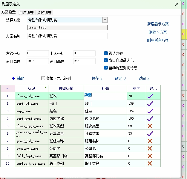Image resolution: width=187 pixels, height=179 pixels.
Task: Enable 隐藏不显示的列 checkbox
Action: [x=43, y=78]
